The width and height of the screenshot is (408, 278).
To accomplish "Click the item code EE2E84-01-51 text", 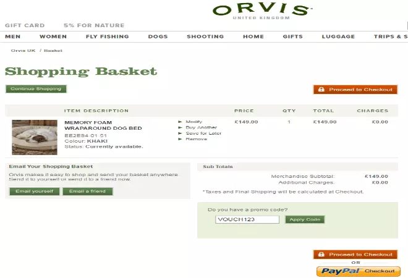I will 85,135.
